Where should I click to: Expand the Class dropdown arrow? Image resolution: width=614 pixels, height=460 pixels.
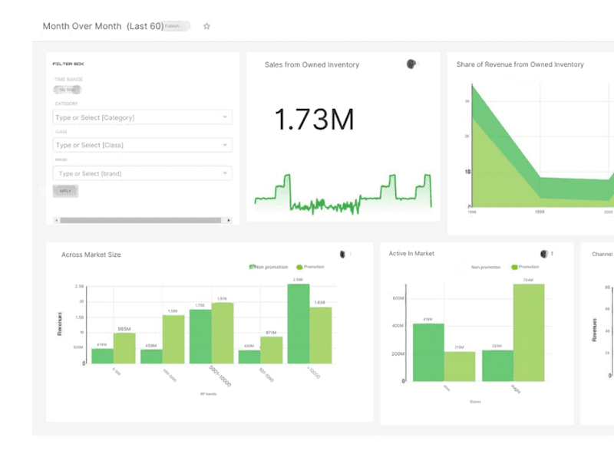(x=225, y=145)
